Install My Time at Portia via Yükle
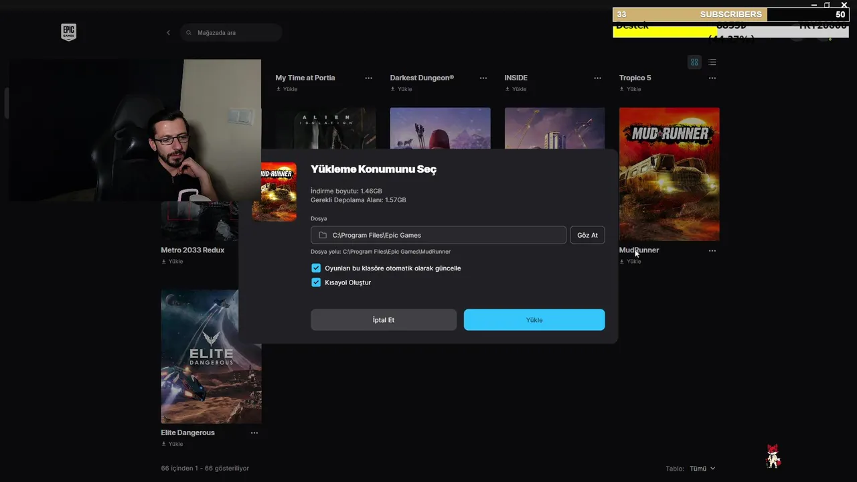Screen dimensions: 857x482 pos(287,89)
